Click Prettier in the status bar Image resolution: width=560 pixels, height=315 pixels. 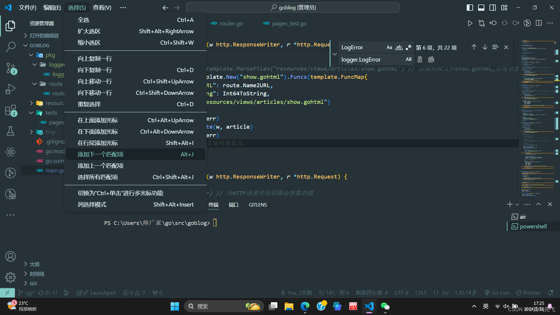tap(528, 293)
